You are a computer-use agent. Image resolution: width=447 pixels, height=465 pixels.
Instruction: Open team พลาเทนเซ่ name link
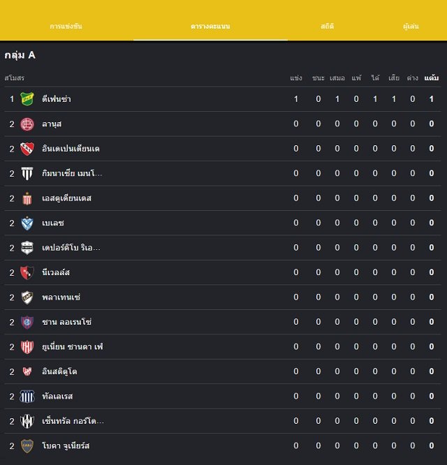pos(61,297)
